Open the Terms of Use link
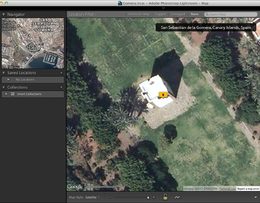Viewport: 260px width, 203px height. point(227,189)
